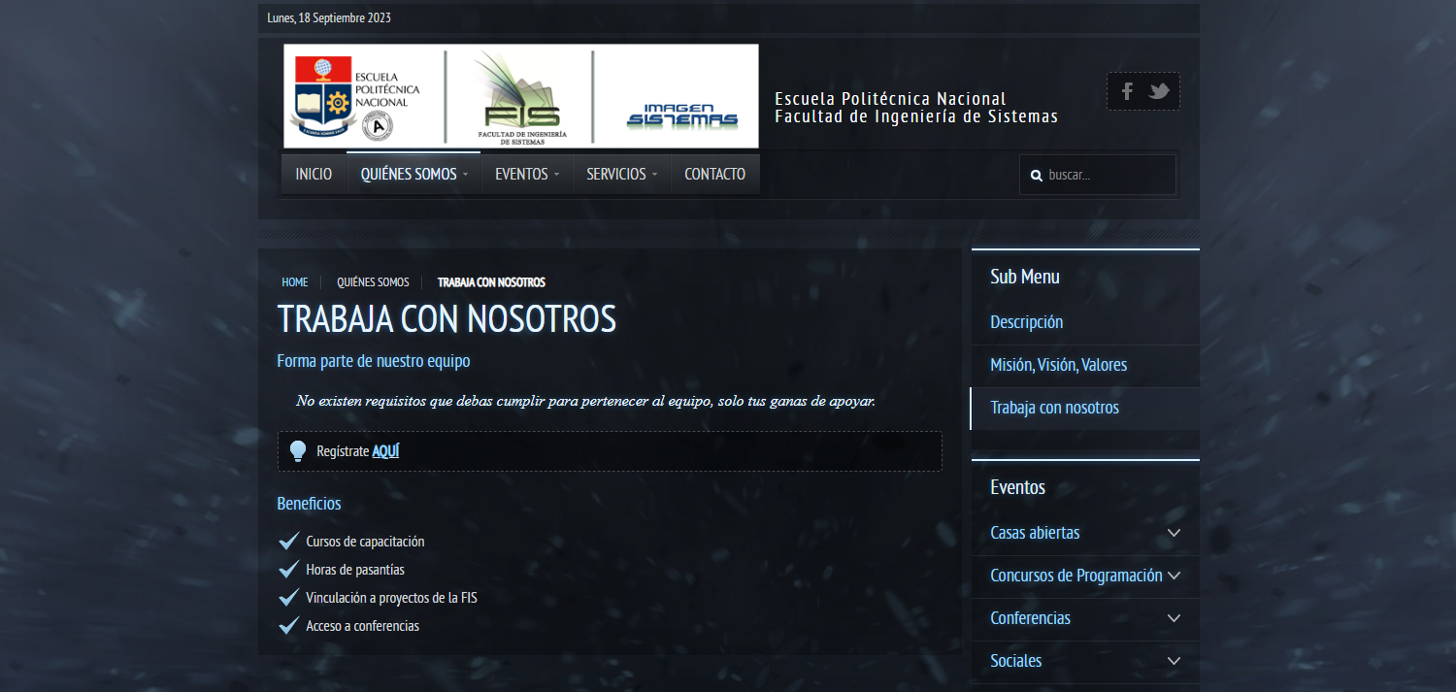1456x692 pixels.
Task: Open the Facebook icon link
Action: pyautogui.click(x=1127, y=91)
